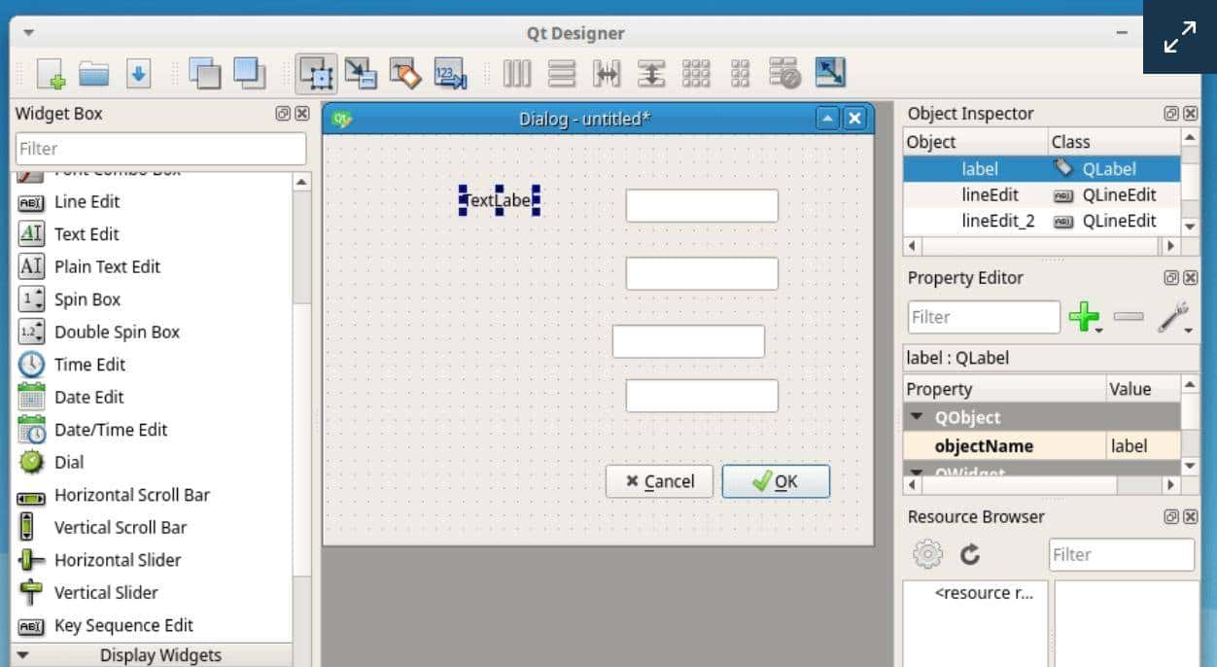1217x667 pixels.
Task: Open a form with the folder icon
Action: pyautogui.click(x=94, y=73)
